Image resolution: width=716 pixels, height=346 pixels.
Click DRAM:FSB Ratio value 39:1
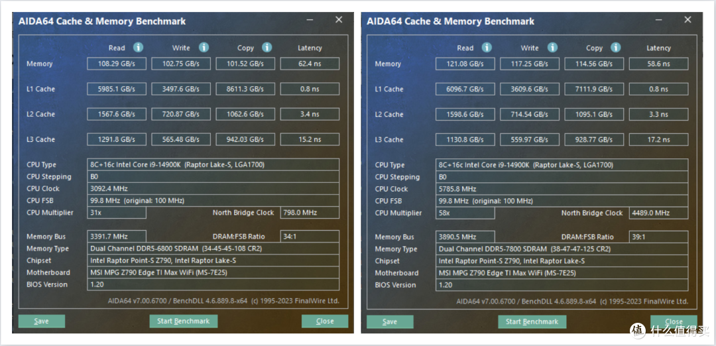click(658, 237)
